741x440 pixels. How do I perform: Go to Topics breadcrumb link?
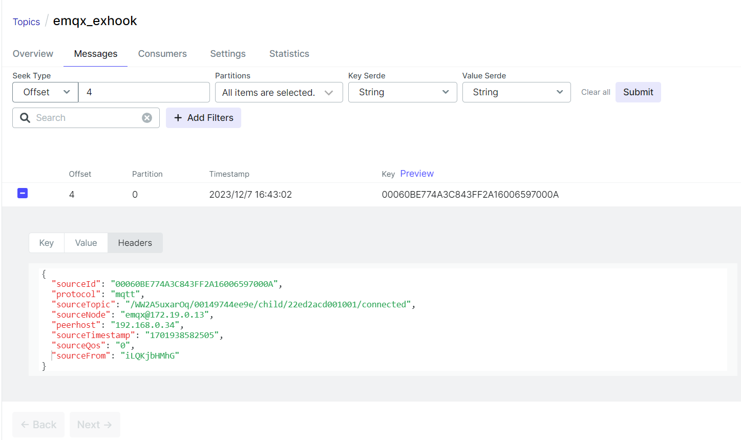26,22
